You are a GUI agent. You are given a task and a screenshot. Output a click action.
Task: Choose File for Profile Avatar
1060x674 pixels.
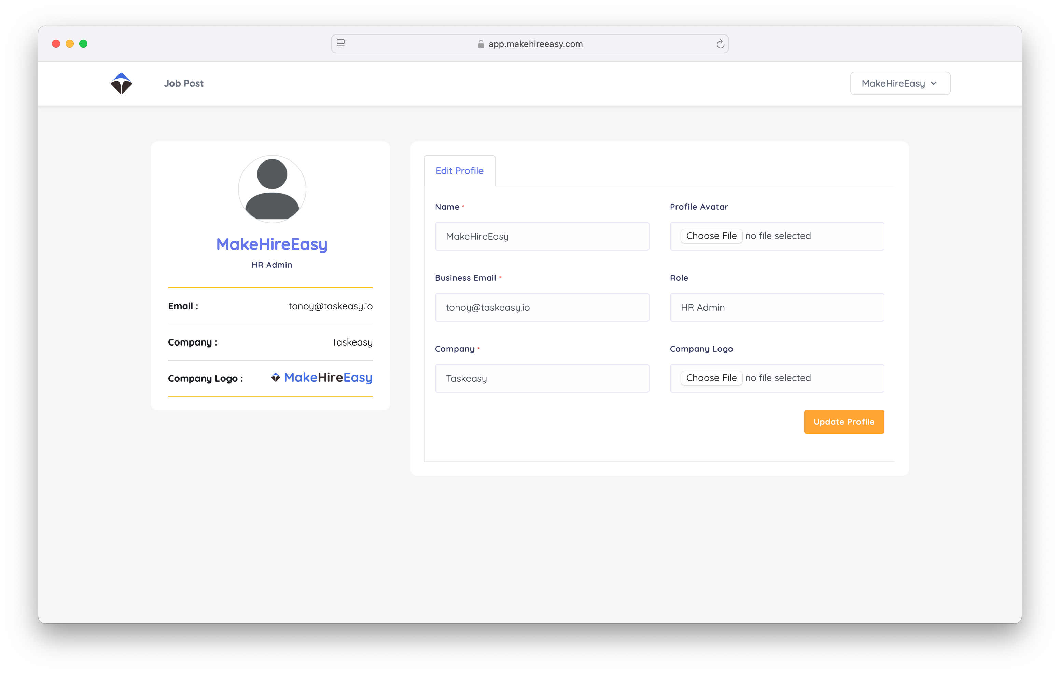(711, 236)
